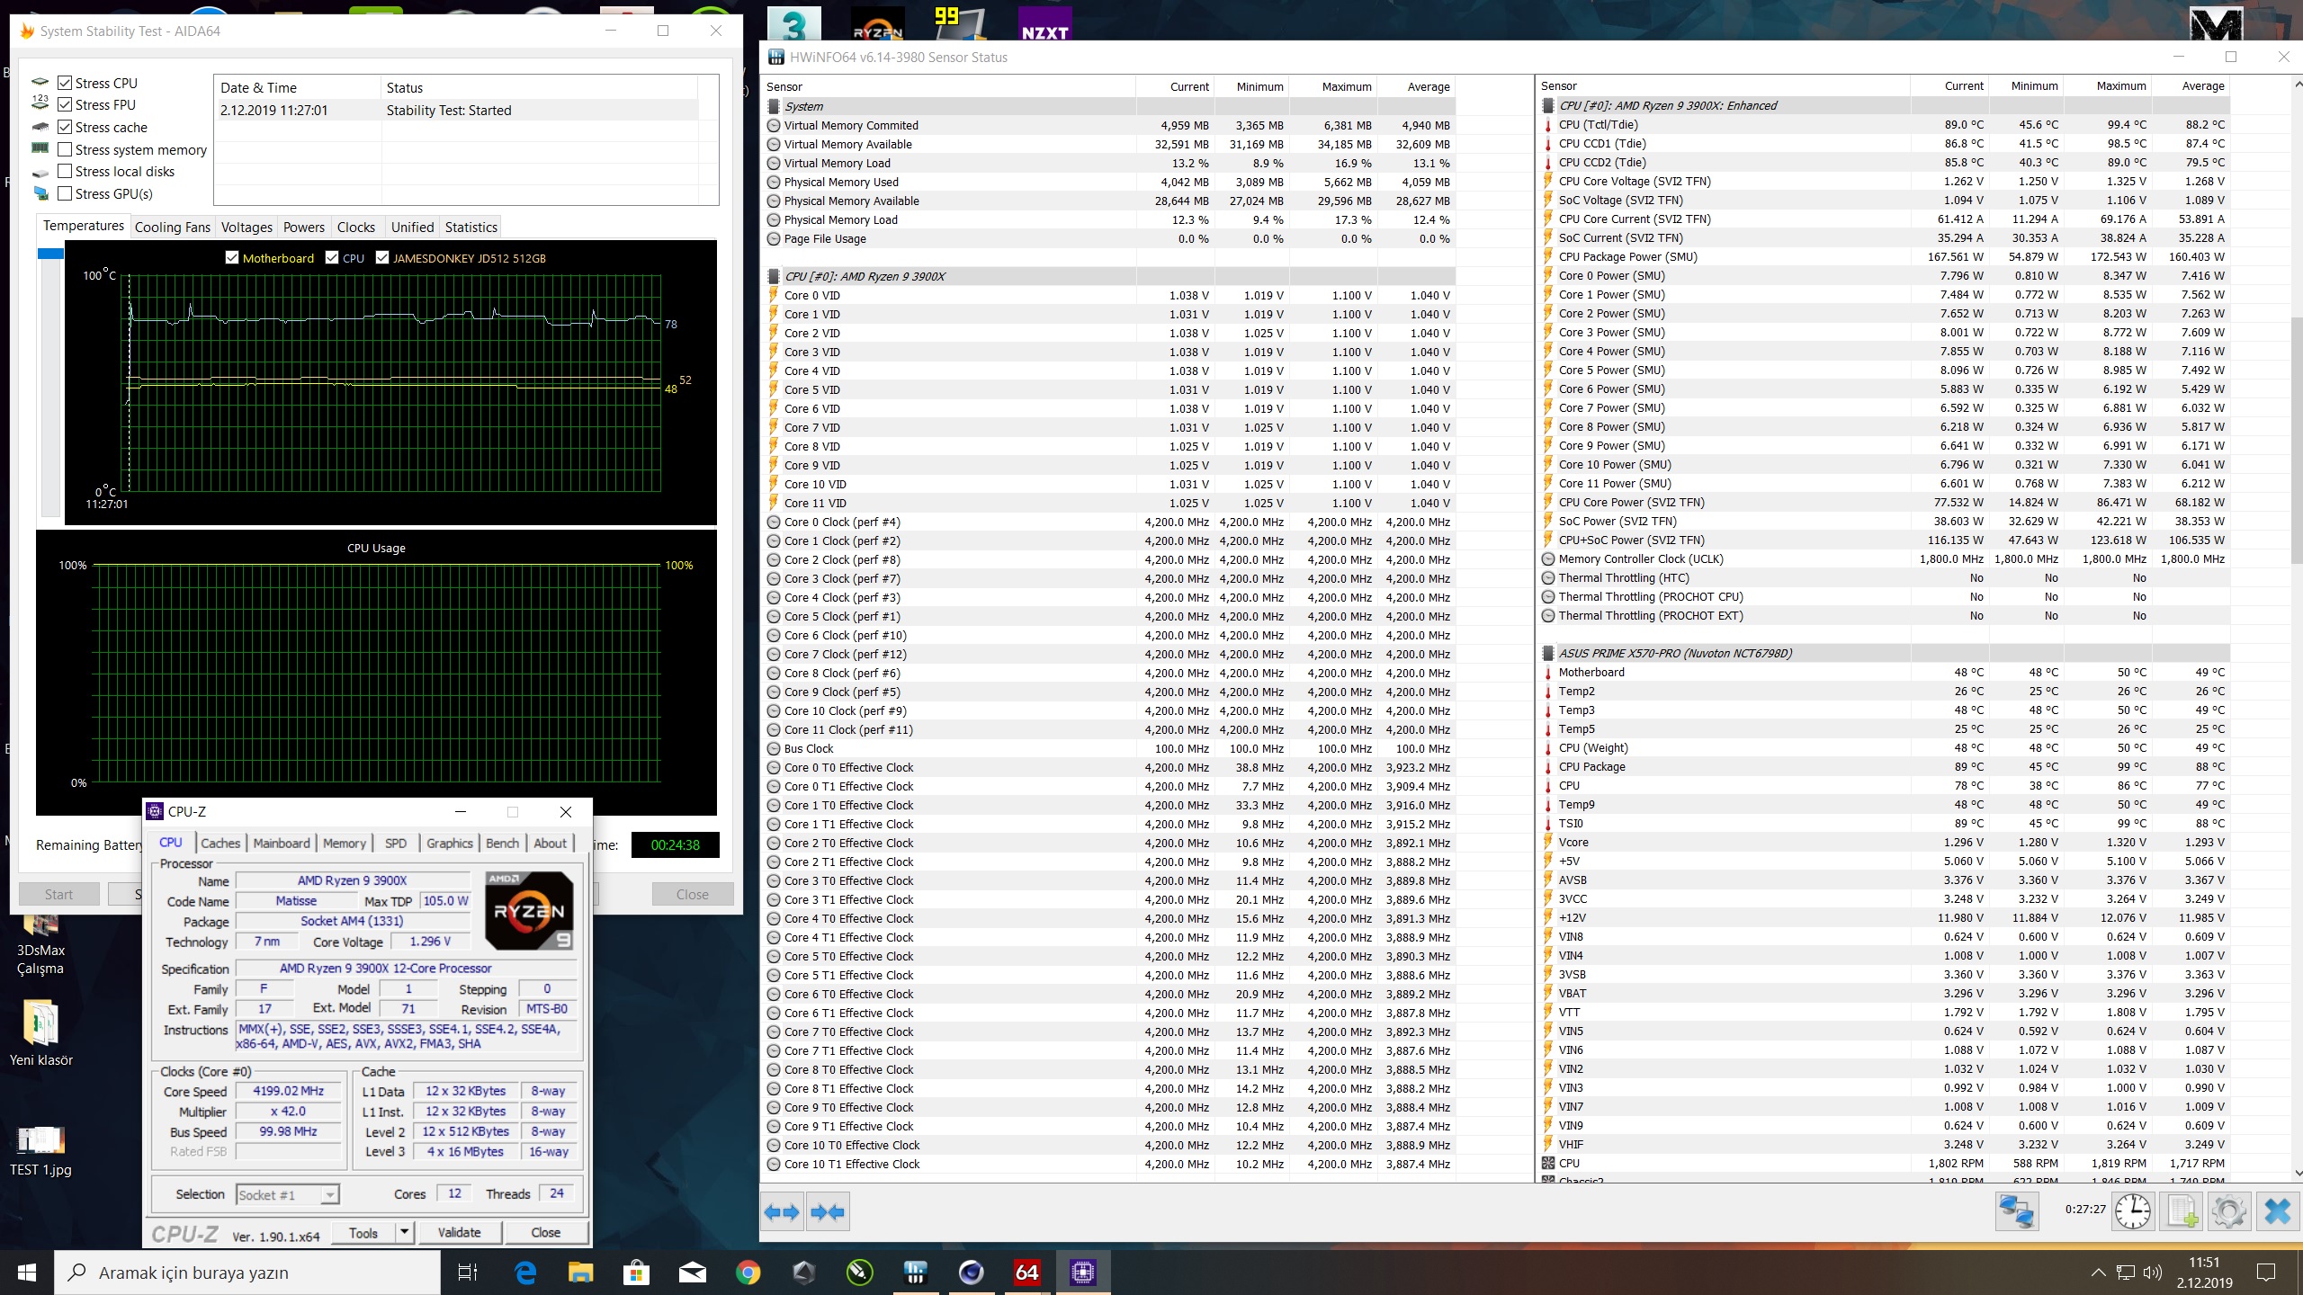Click the blue X close sensors icon
The image size is (2303, 1295).
click(x=2277, y=1211)
